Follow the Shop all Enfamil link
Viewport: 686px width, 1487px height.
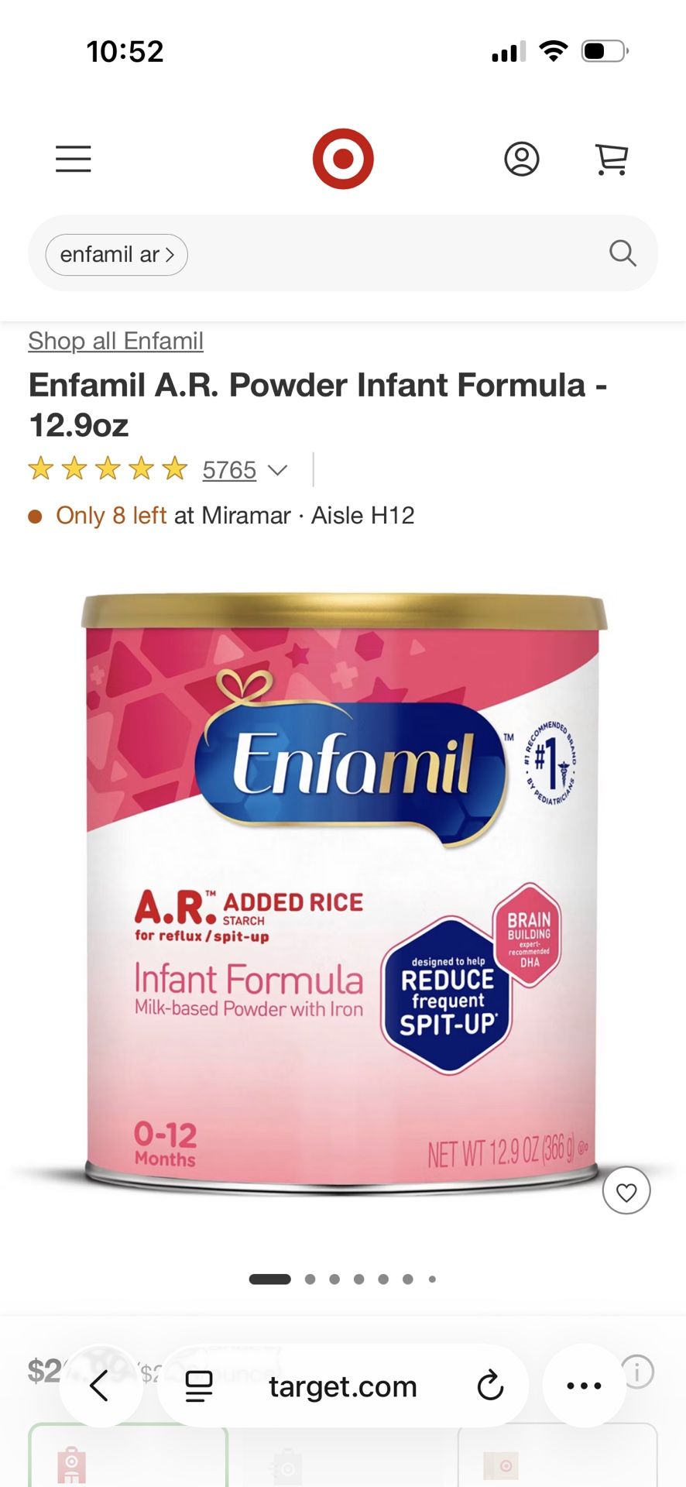[115, 341]
